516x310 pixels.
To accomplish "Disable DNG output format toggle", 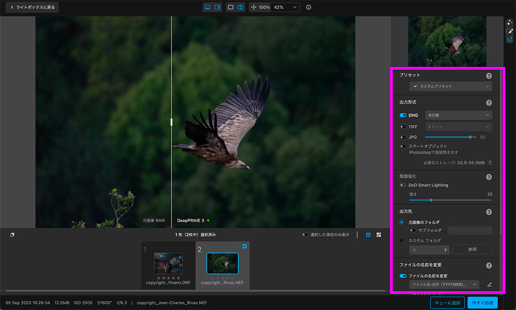I will pyautogui.click(x=403, y=116).
